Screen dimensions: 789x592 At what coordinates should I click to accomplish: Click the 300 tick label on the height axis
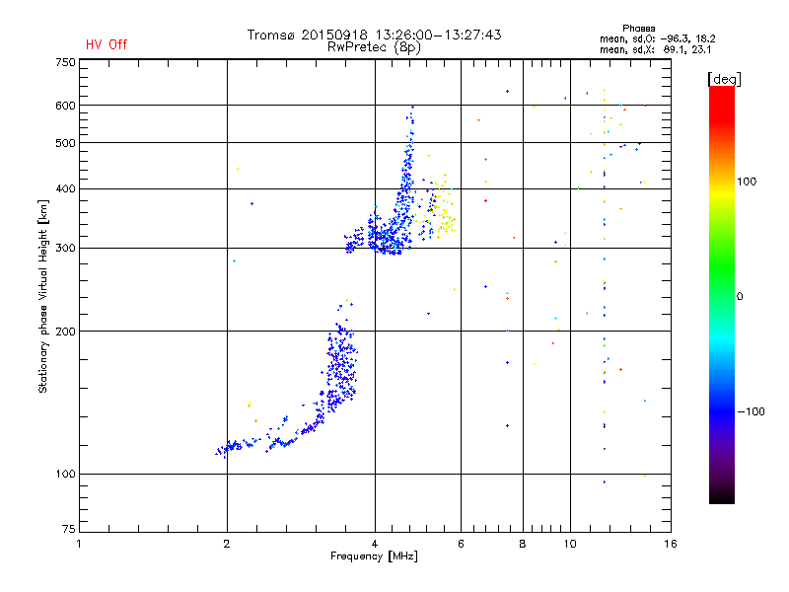[65, 248]
